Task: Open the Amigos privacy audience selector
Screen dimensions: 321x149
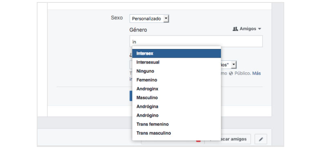Action: [247, 29]
